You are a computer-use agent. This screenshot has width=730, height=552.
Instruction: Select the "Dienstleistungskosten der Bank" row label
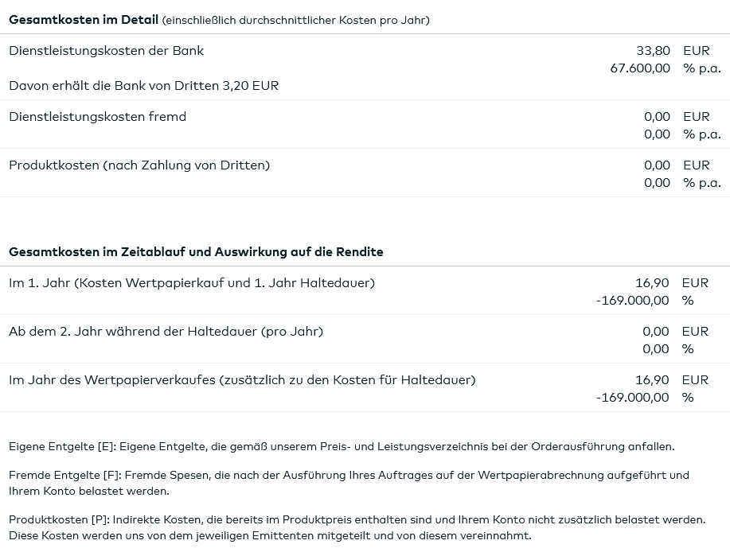(106, 51)
